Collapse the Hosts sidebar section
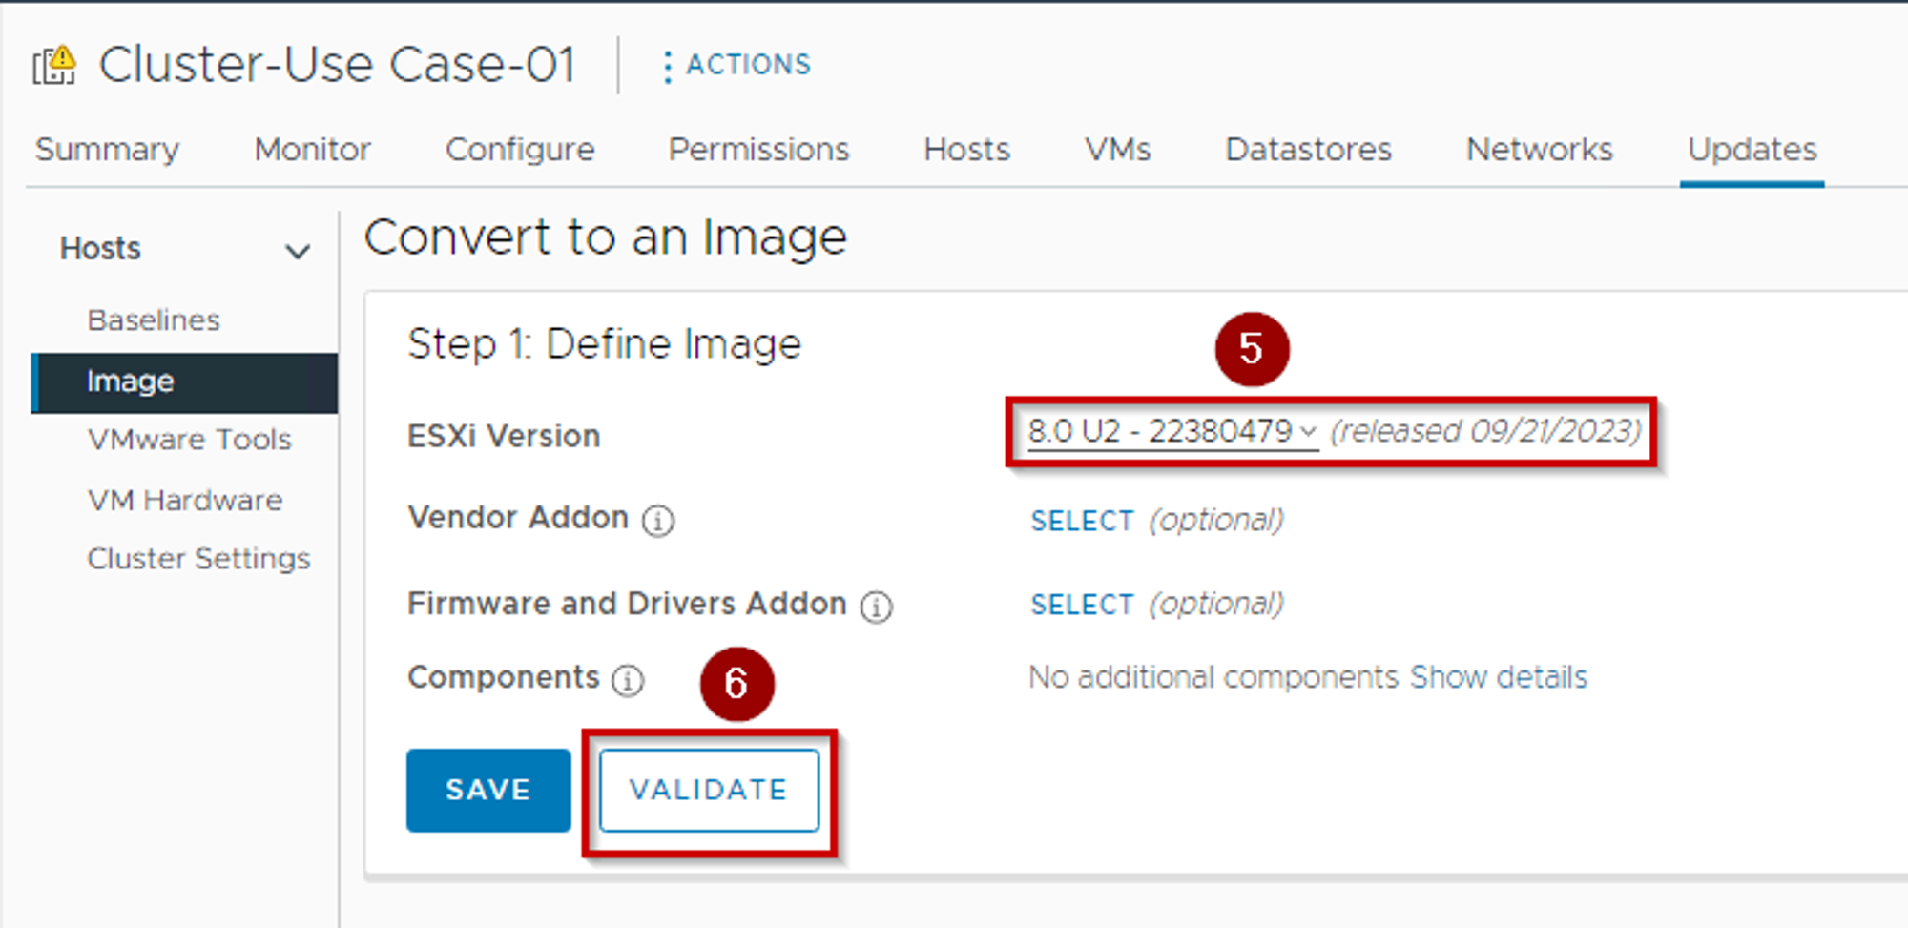The height and width of the screenshot is (928, 1908). (298, 251)
